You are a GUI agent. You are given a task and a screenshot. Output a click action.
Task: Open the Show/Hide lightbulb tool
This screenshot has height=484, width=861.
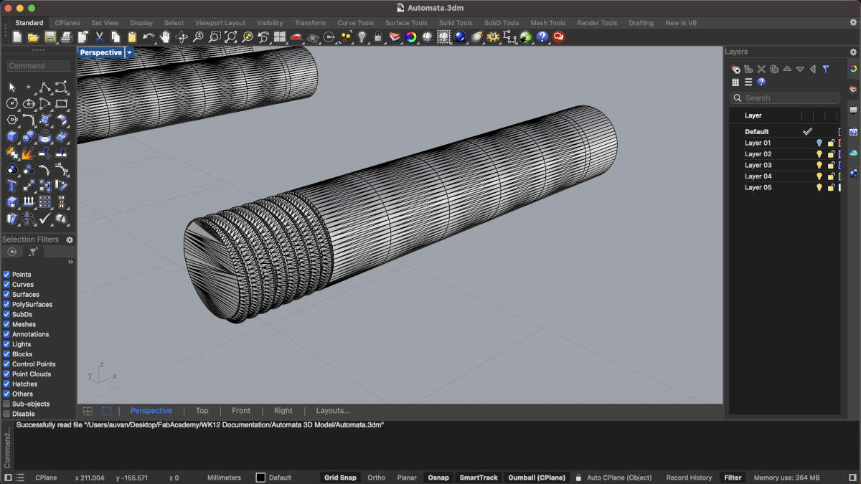tap(362, 37)
